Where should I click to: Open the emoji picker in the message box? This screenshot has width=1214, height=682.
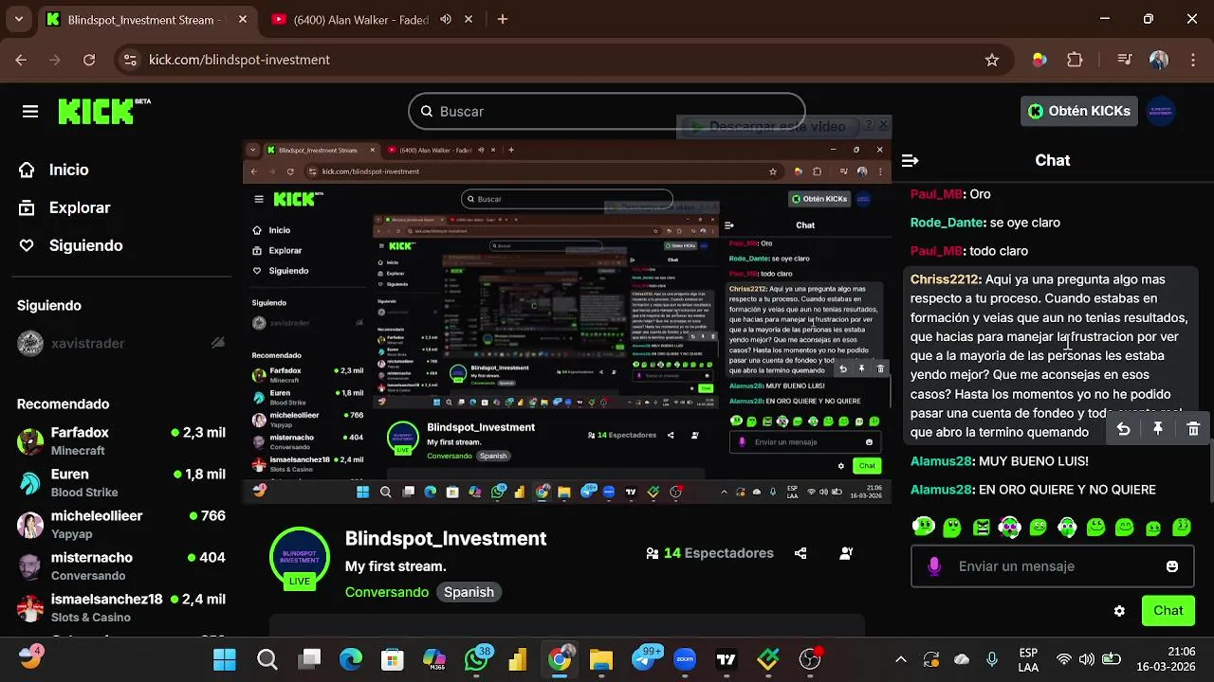coord(1172,566)
